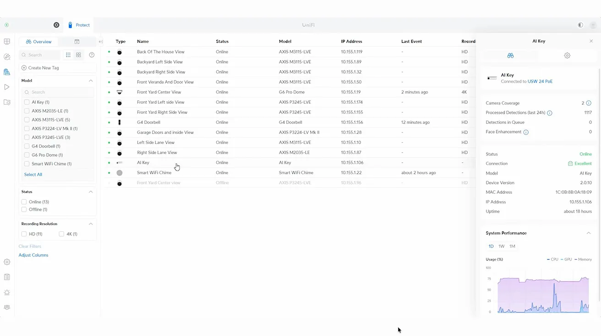
Task: Switch performance chart to 1W range
Action: click(x=502, y=246)
